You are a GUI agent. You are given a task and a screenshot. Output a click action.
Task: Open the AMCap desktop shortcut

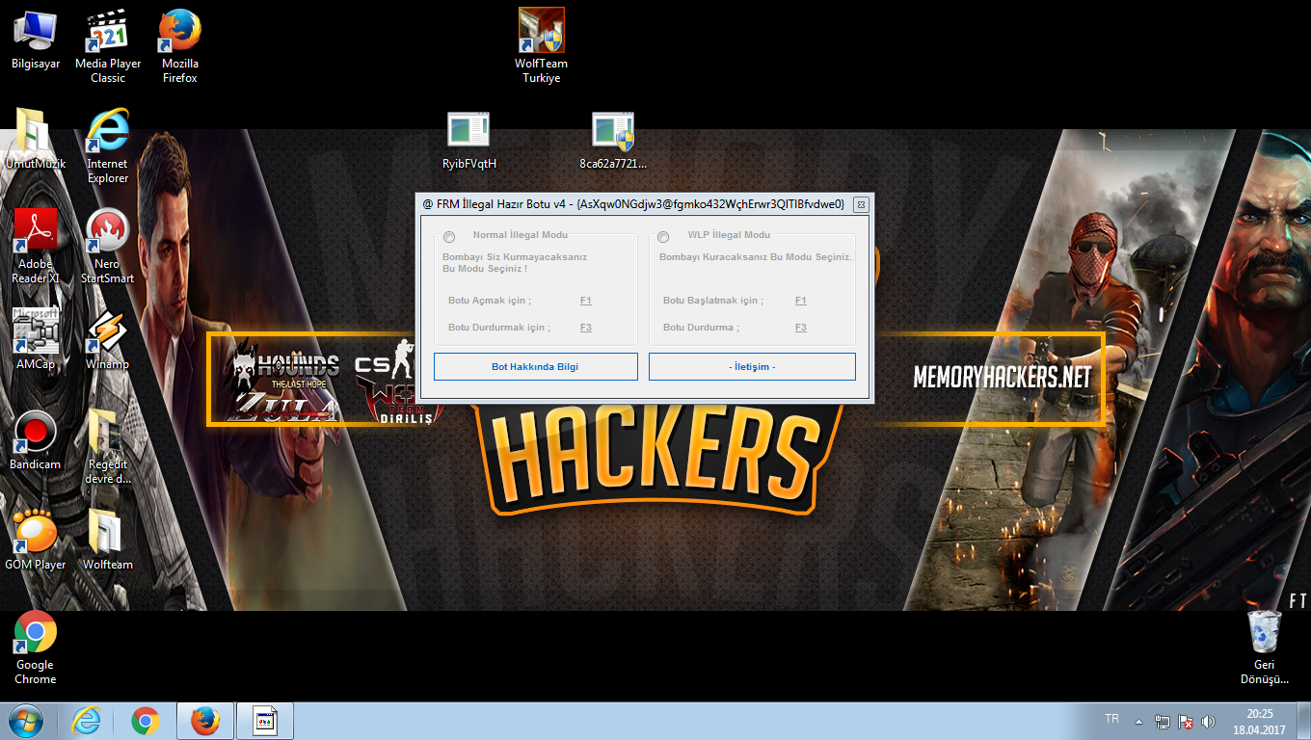coord(36,340)
